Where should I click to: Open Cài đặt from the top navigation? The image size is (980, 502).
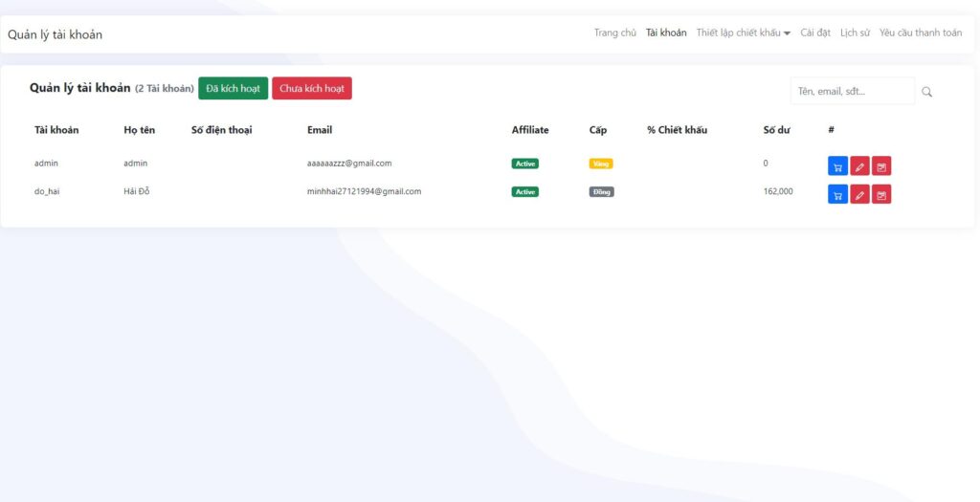click(815, 33)
